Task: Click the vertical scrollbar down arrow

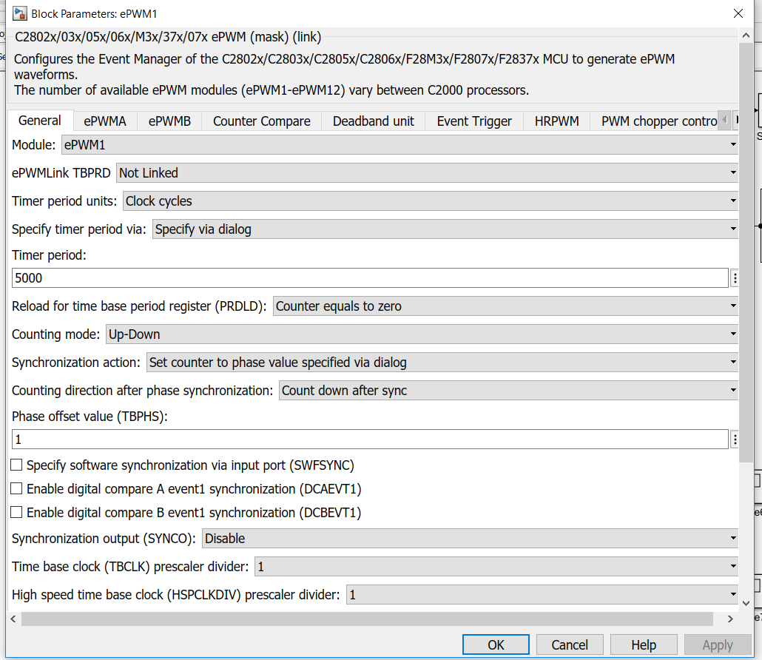Action: pos(746,603)
